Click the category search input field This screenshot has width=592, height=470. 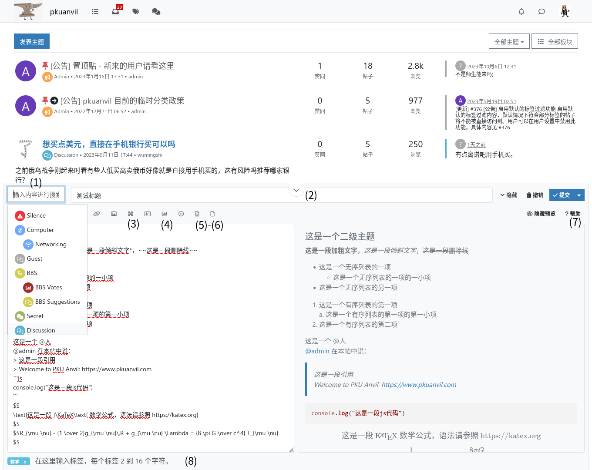(x=36, y=195)
